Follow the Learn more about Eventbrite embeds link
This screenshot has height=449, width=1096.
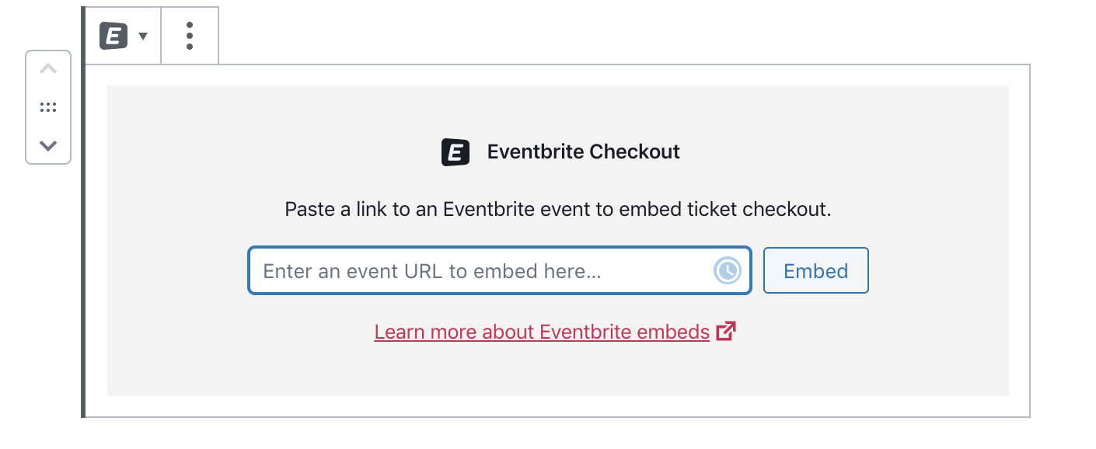[x=542, y=332]
